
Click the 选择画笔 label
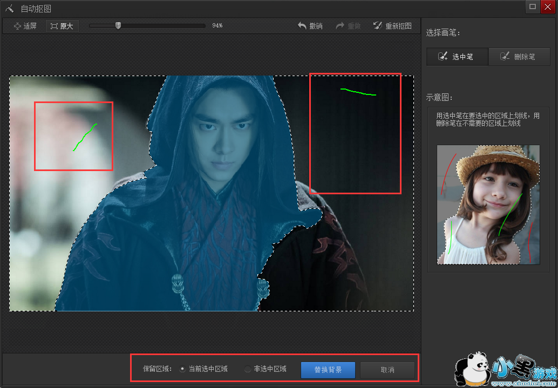pyautogui.click(x=443, y=33)
